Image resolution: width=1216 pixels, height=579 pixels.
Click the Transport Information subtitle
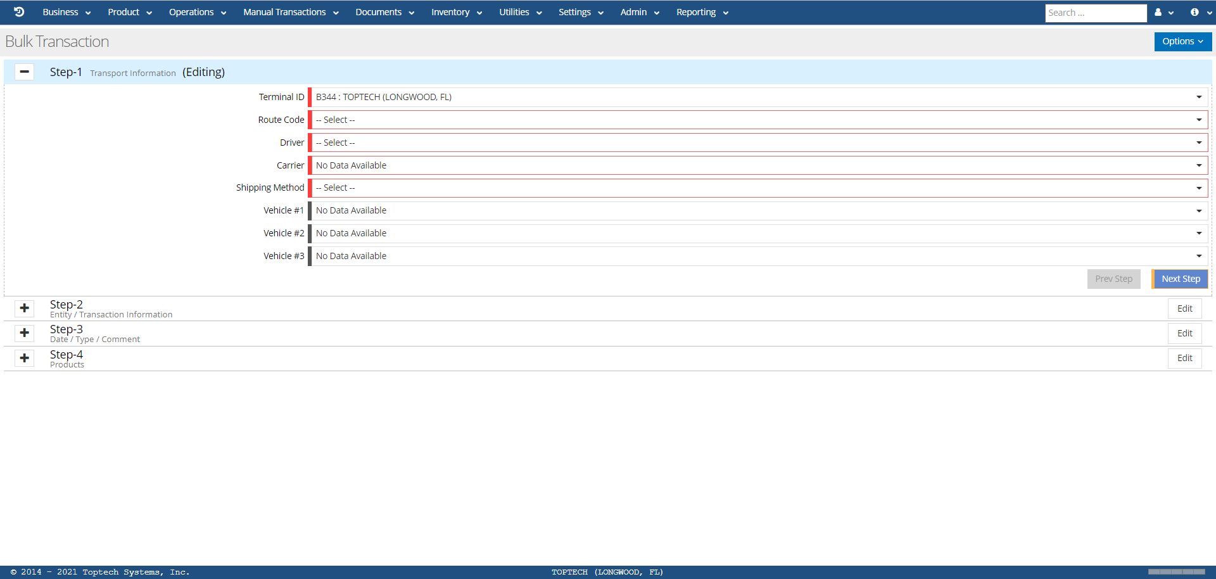click(133, 73)
